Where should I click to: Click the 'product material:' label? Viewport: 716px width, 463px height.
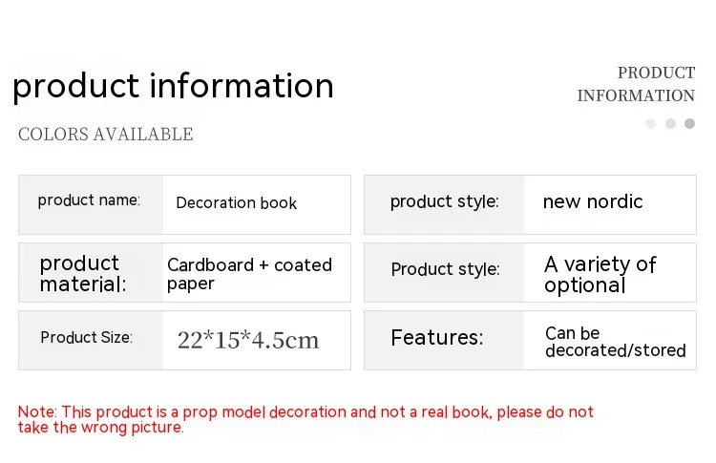(x=82, y=273)
